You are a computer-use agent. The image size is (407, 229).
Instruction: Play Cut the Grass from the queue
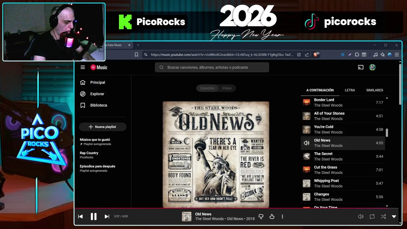[343, 170]
